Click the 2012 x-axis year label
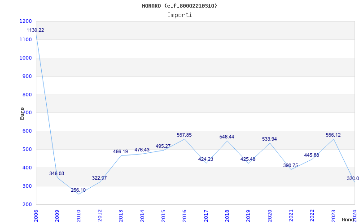Image resolution: width=359 pixels, height=224 pixels. pos(100,216)
